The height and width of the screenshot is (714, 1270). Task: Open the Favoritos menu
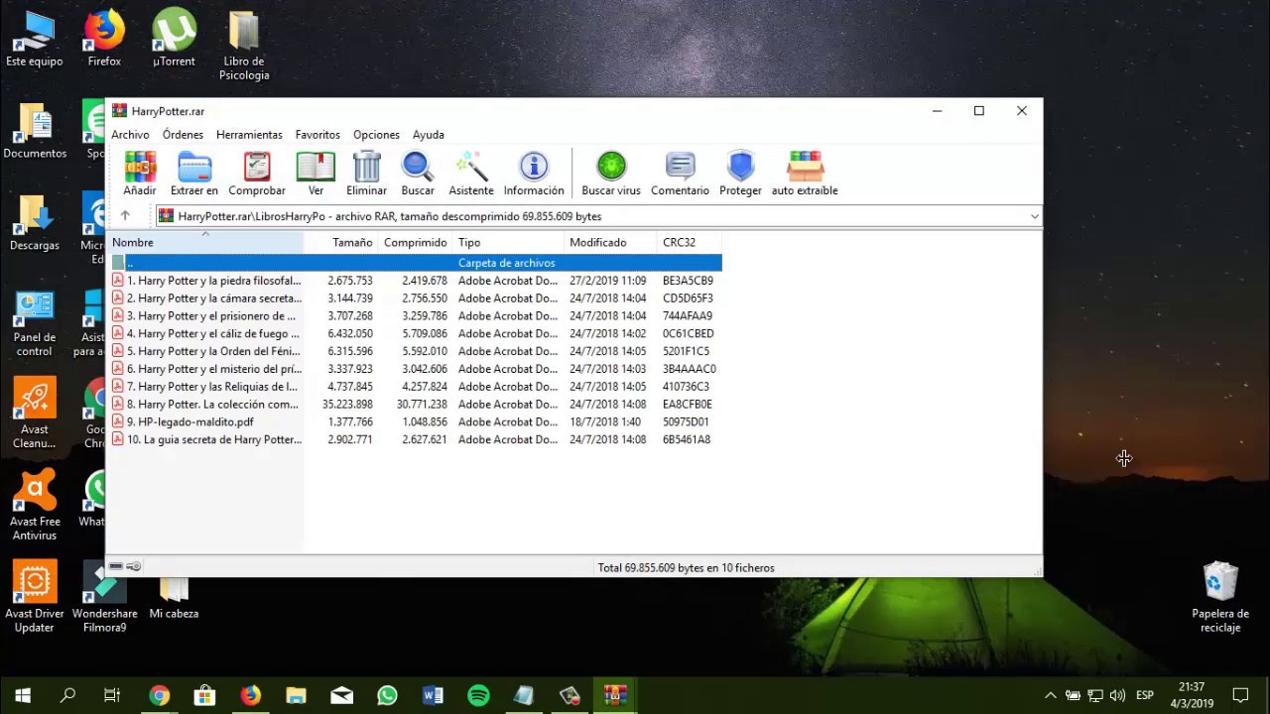coord(317,135)
